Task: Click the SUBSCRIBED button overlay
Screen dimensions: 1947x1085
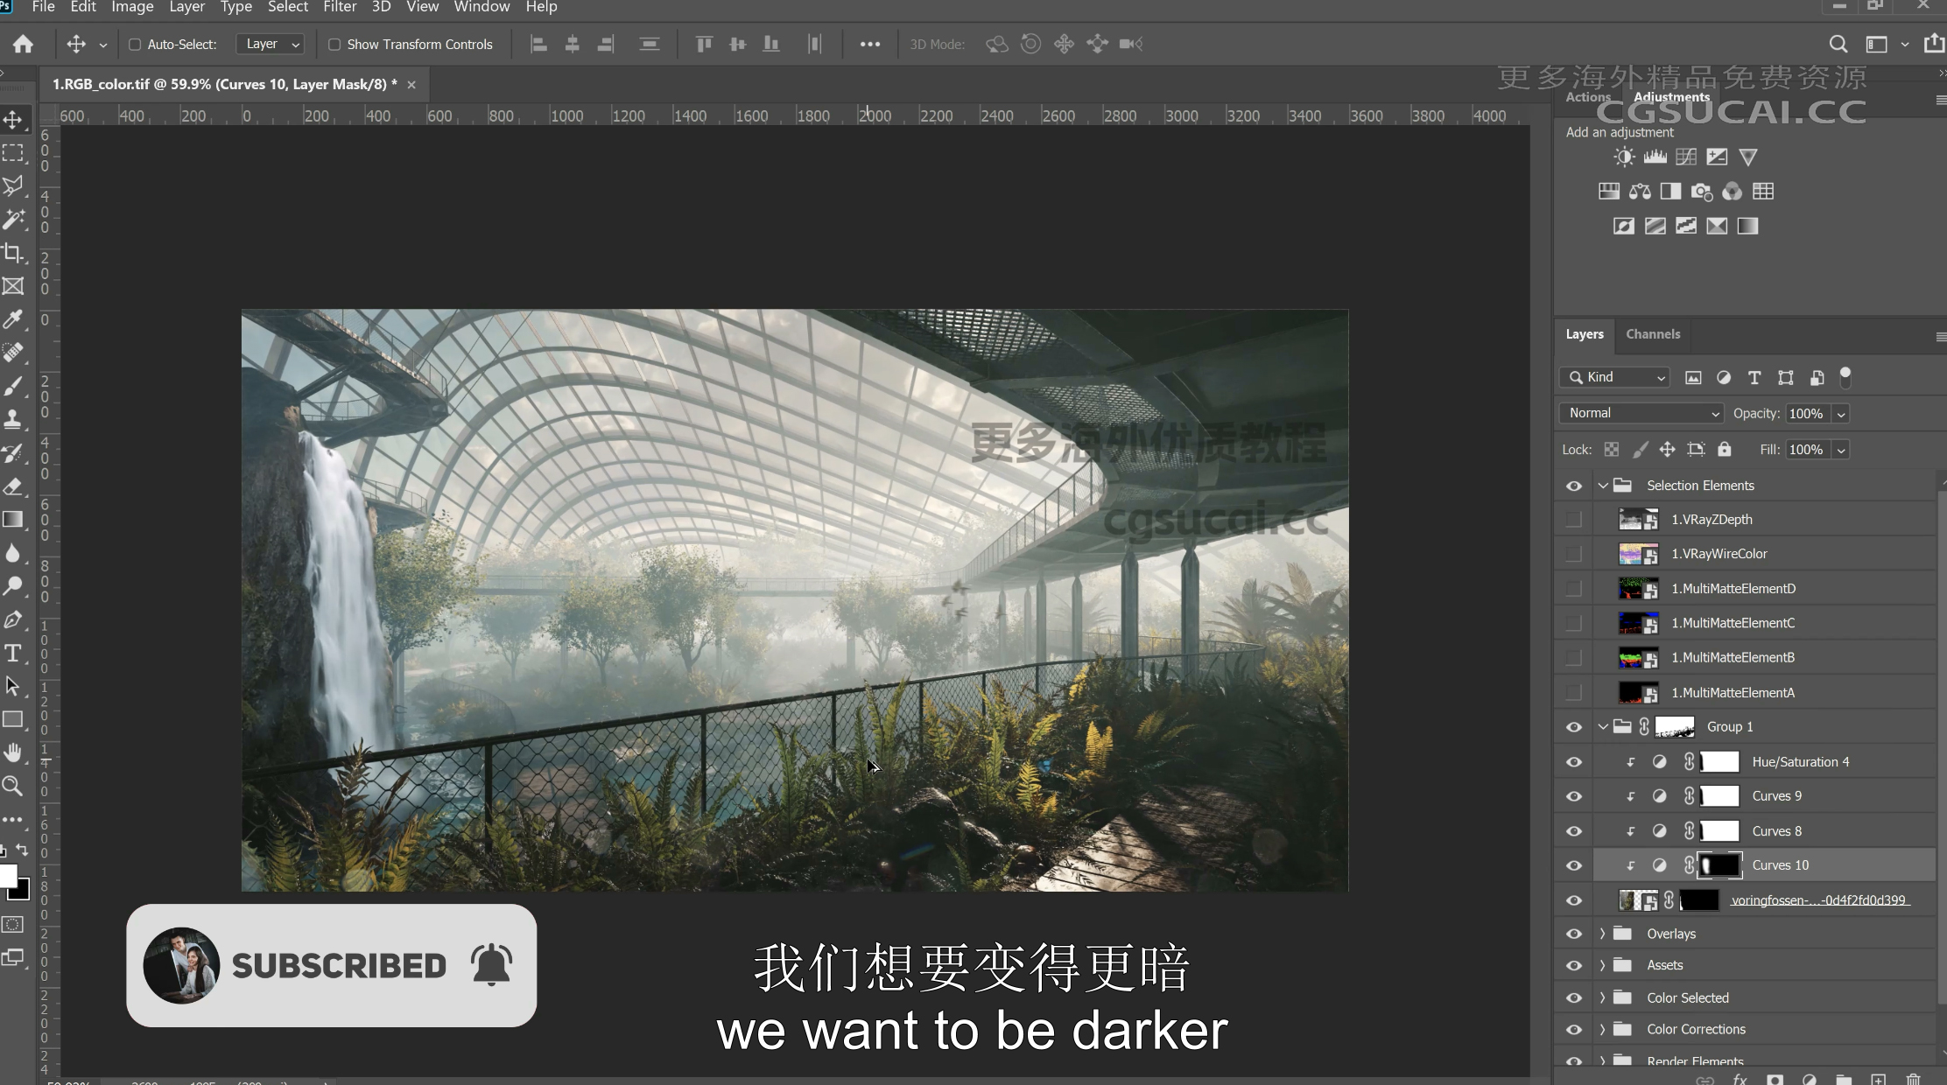Action: click(x=331, y=965)
